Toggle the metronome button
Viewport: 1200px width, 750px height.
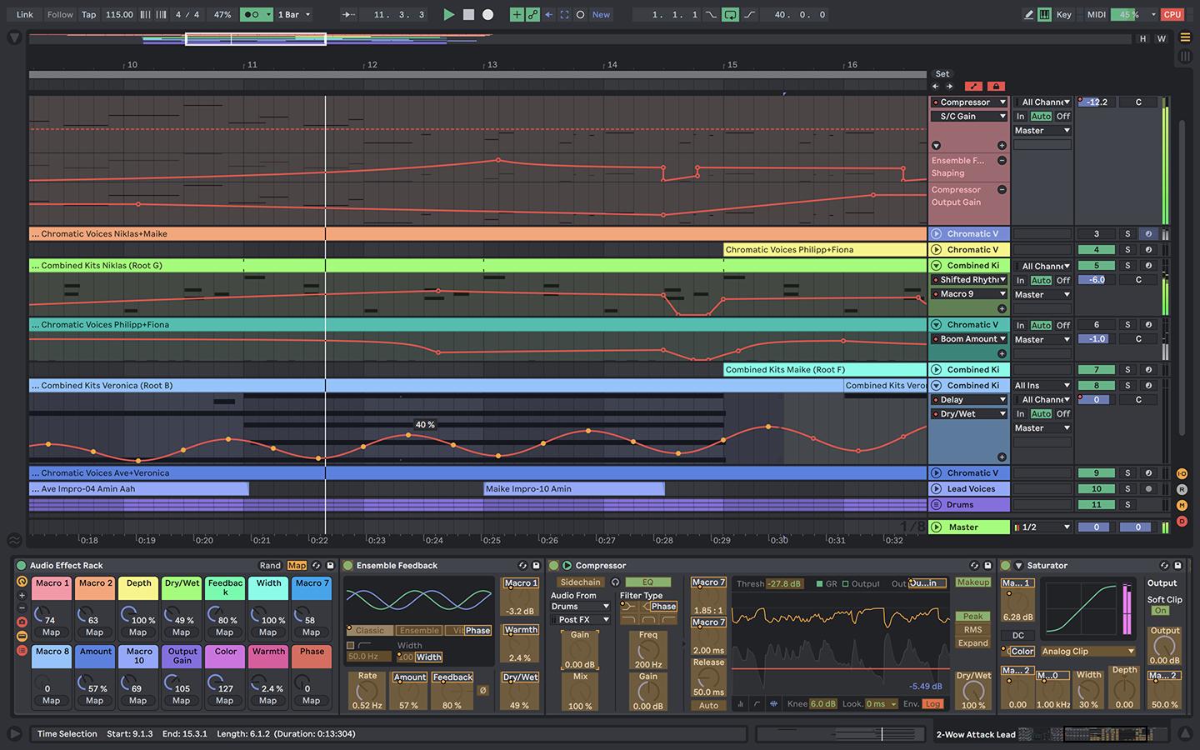point(251,14)
